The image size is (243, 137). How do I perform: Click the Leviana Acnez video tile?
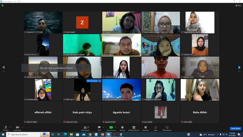[x=121, y=67]
